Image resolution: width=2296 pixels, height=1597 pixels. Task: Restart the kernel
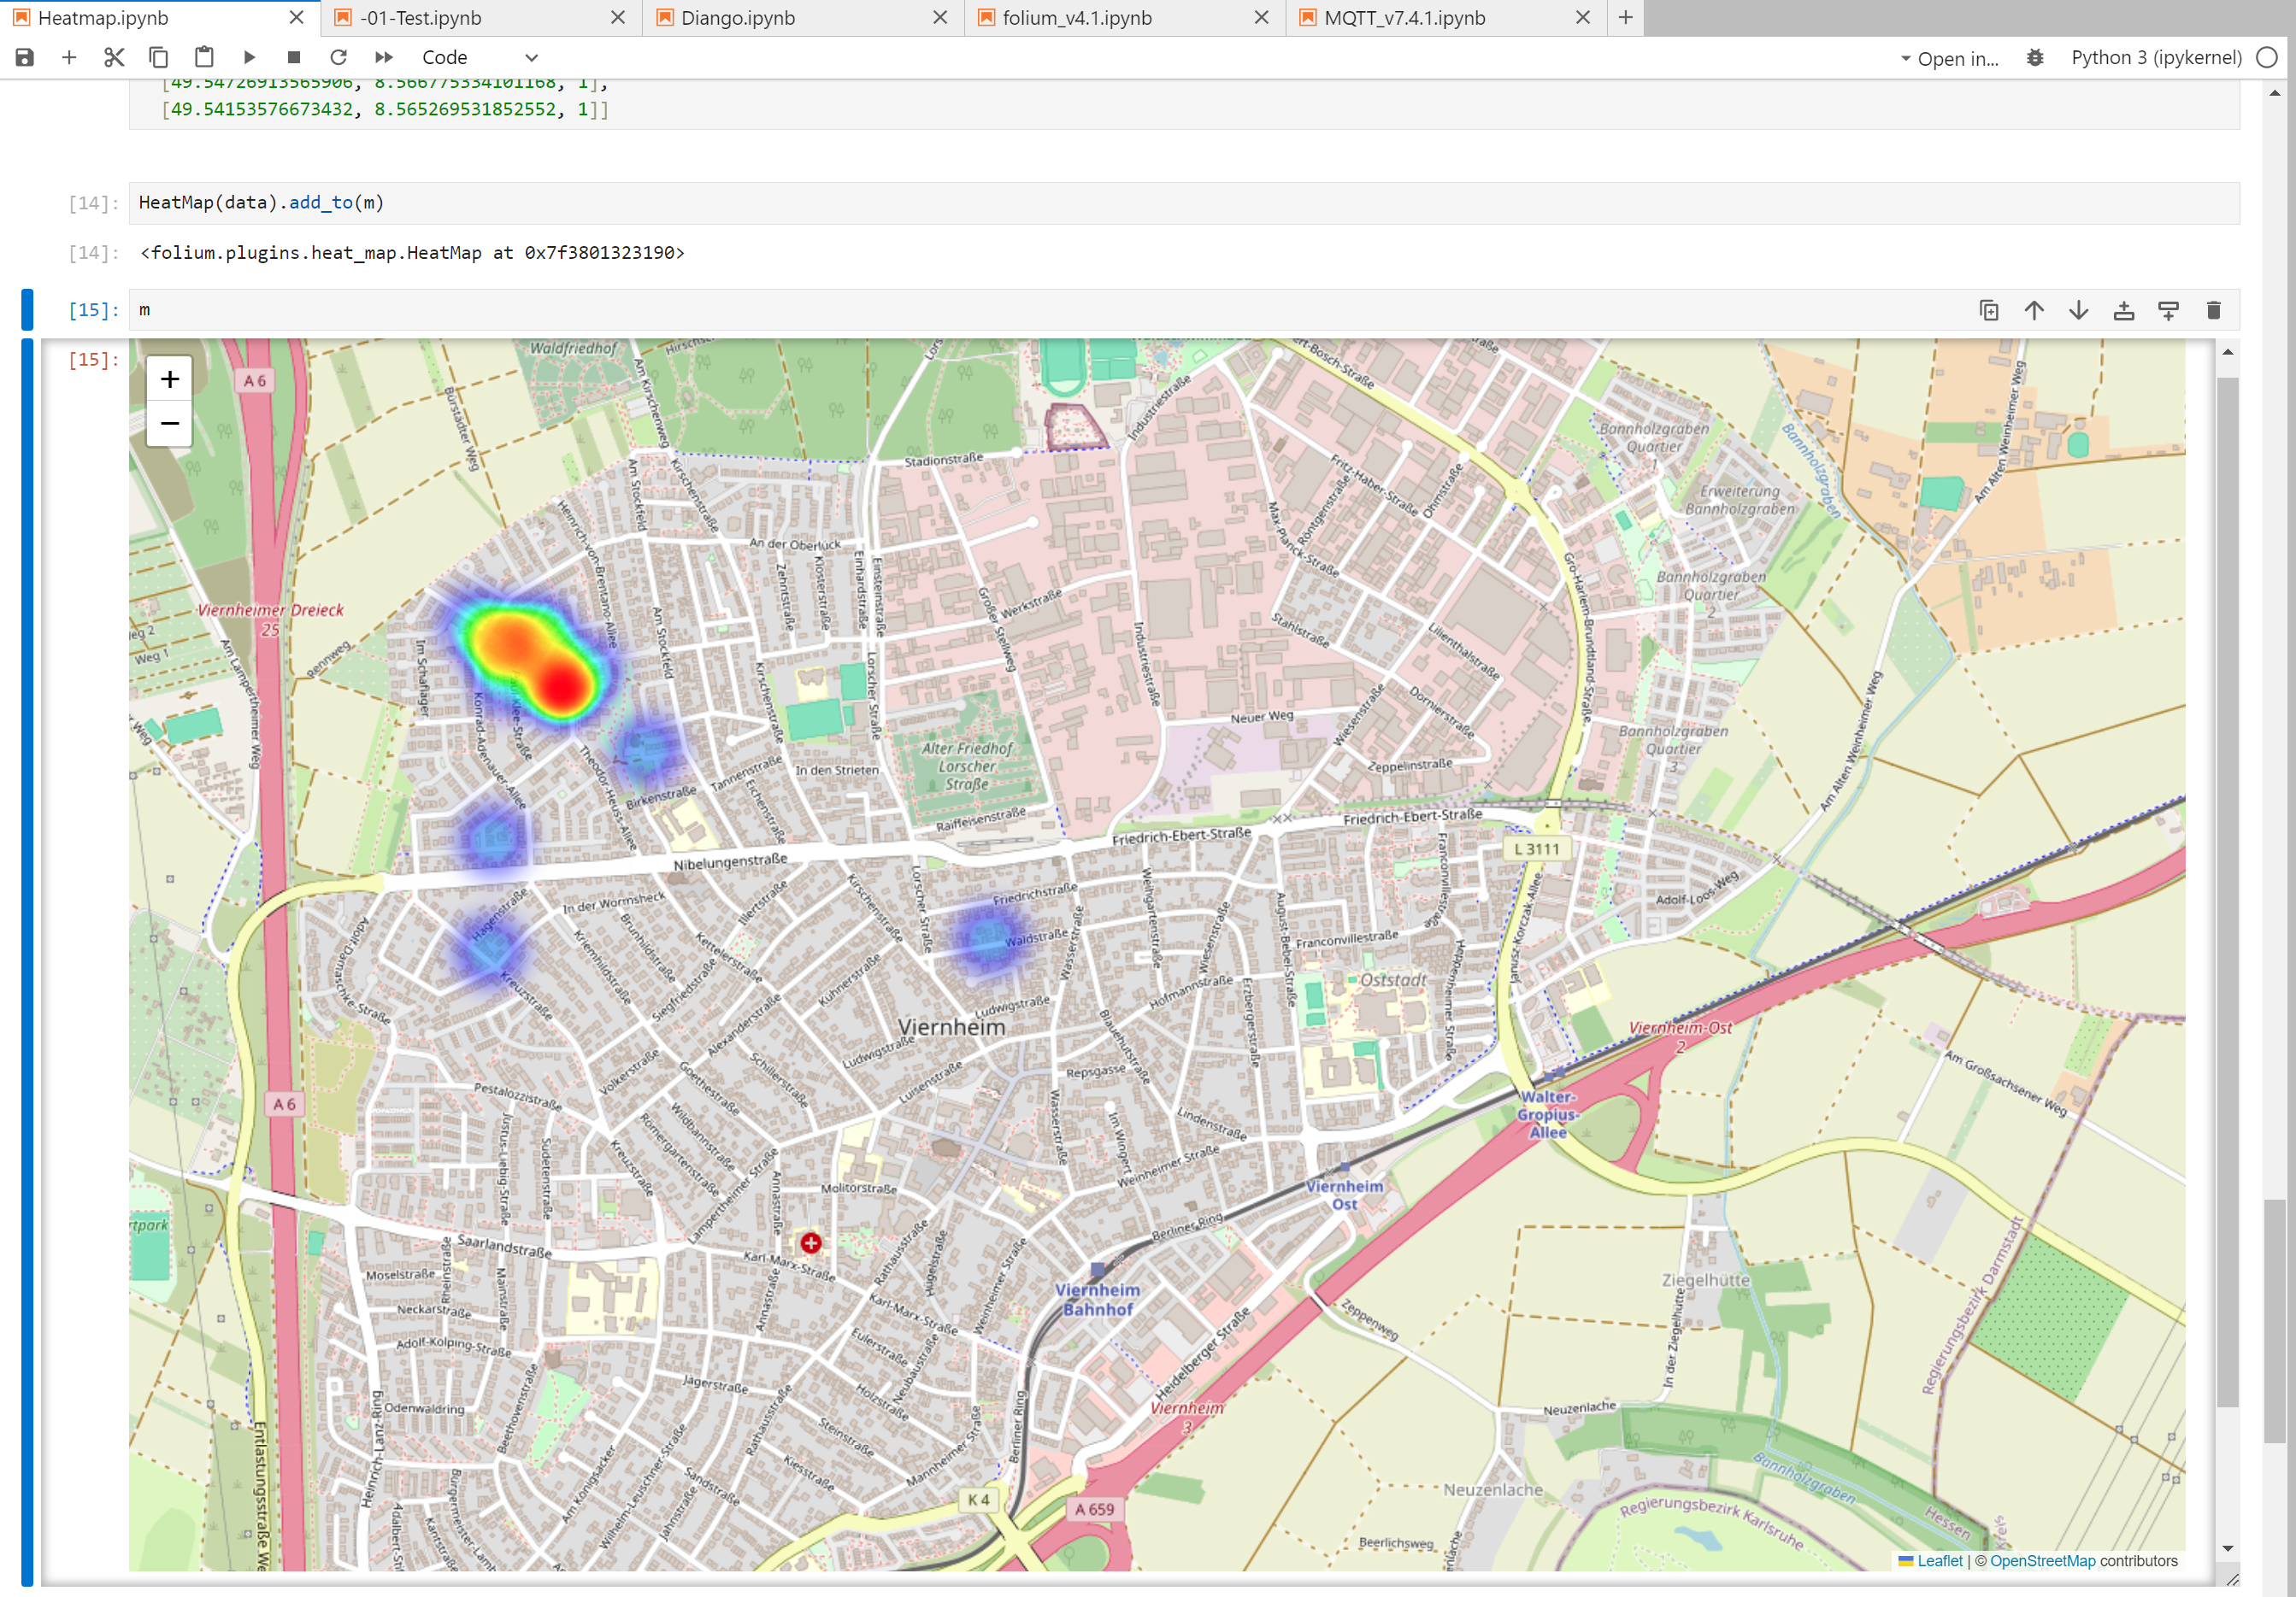[x=338, y=58]
